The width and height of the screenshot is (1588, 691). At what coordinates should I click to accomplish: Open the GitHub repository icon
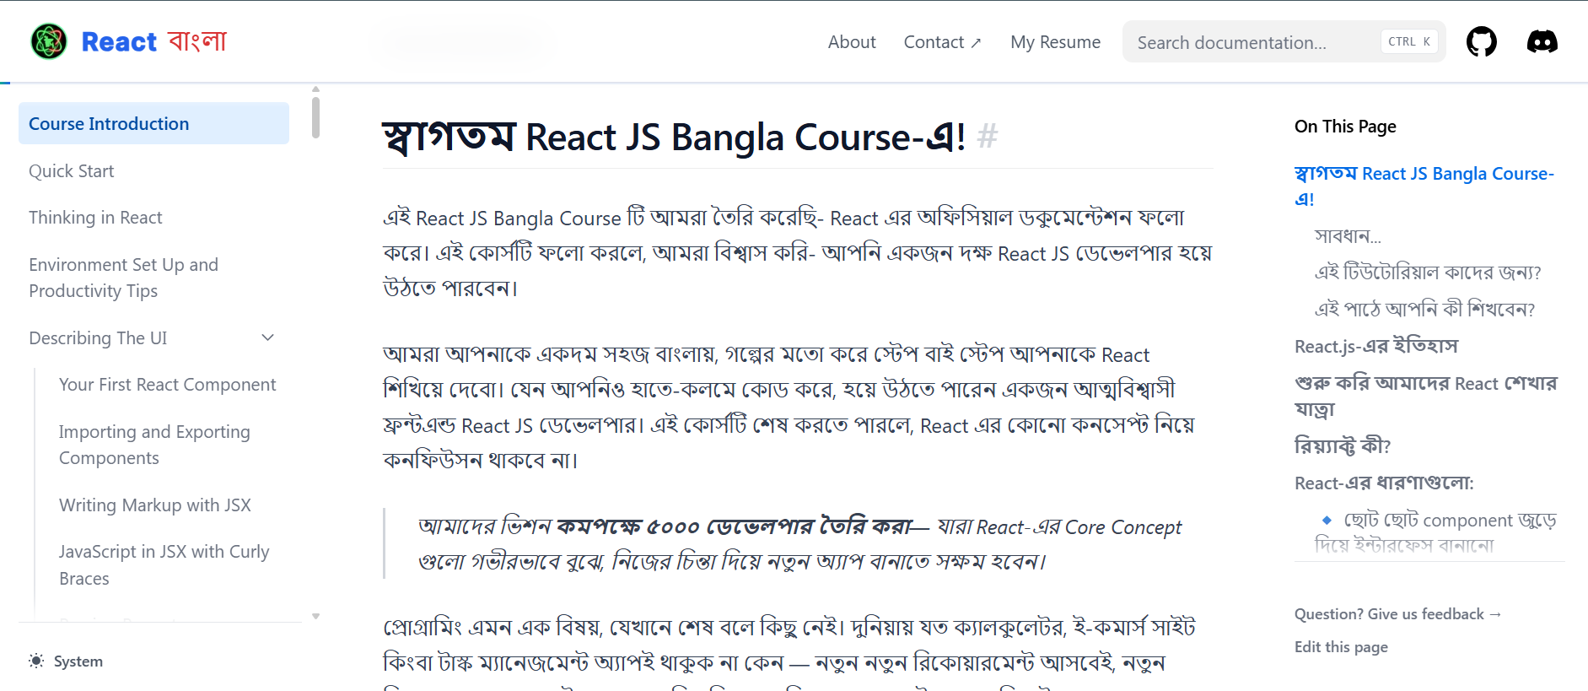tap(1481, 41)
